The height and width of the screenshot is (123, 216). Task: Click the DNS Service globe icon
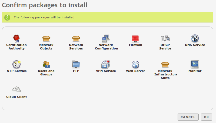[195, 38]
